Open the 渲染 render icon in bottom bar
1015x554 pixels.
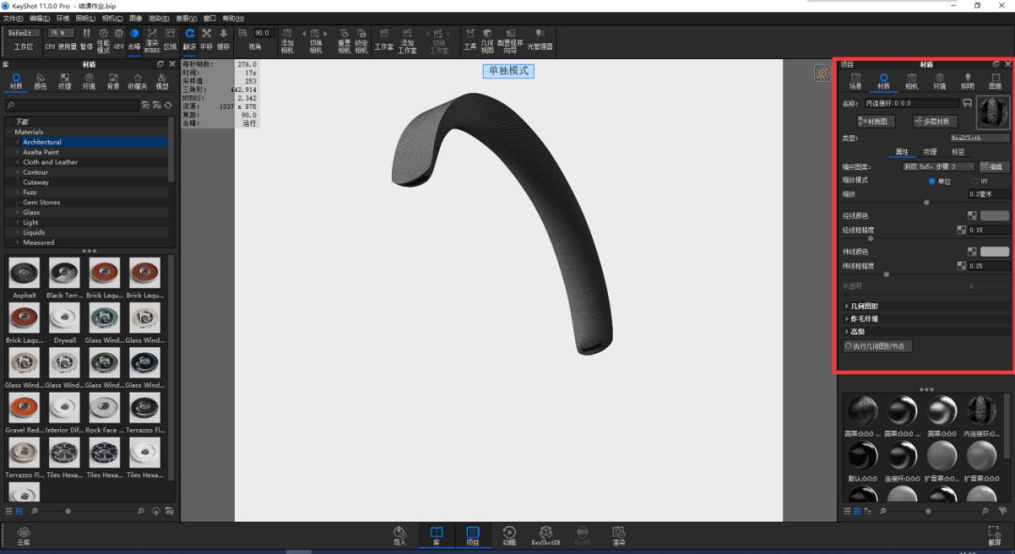tap(618, 535)
